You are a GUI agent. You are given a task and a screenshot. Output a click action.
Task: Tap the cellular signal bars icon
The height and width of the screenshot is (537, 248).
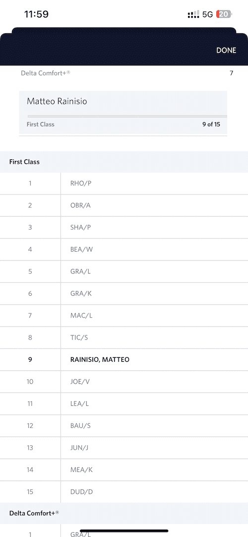click(x=193, y=14)
